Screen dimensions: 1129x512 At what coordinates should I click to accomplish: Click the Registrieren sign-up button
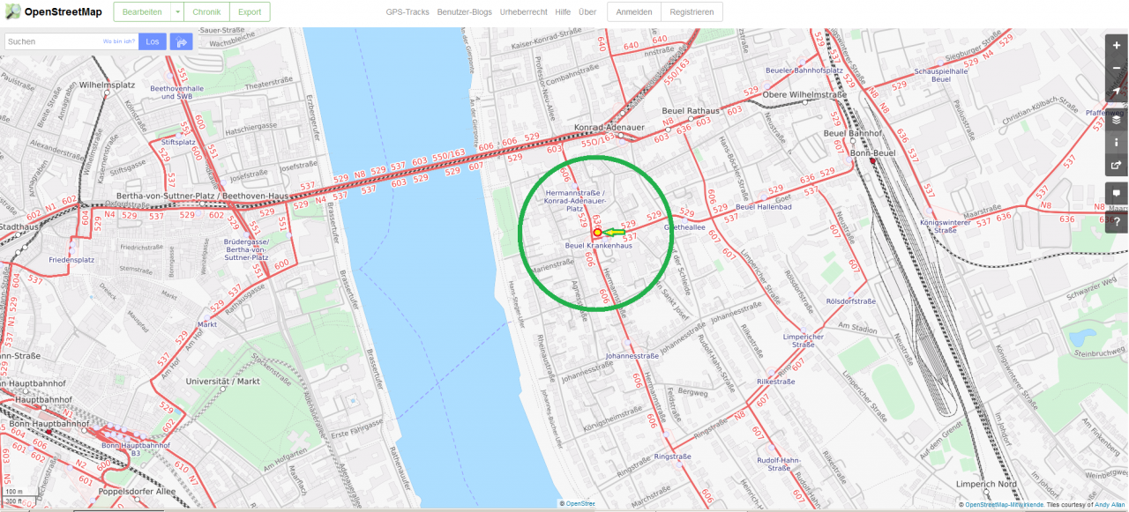(692, 12)
